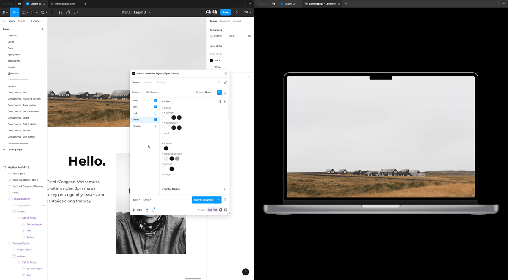Image resolution: width=508 pixels, height=280 pixels.
Task: Click Apply to document button
Action: click(x=204, y=200)
